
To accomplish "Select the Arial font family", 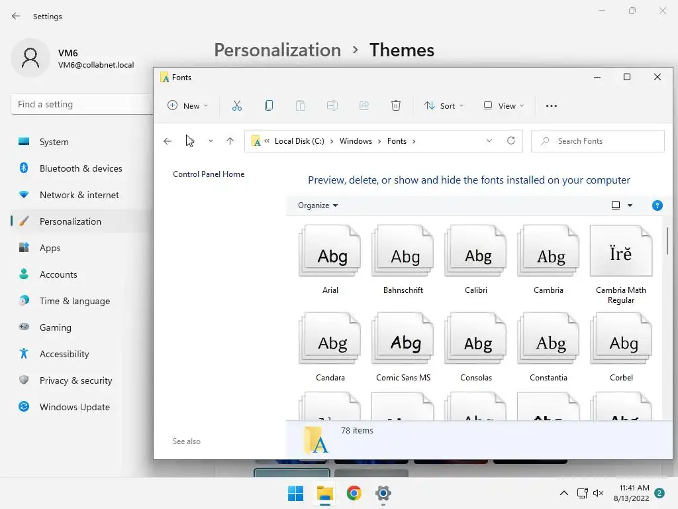I will tap(330, 260).
